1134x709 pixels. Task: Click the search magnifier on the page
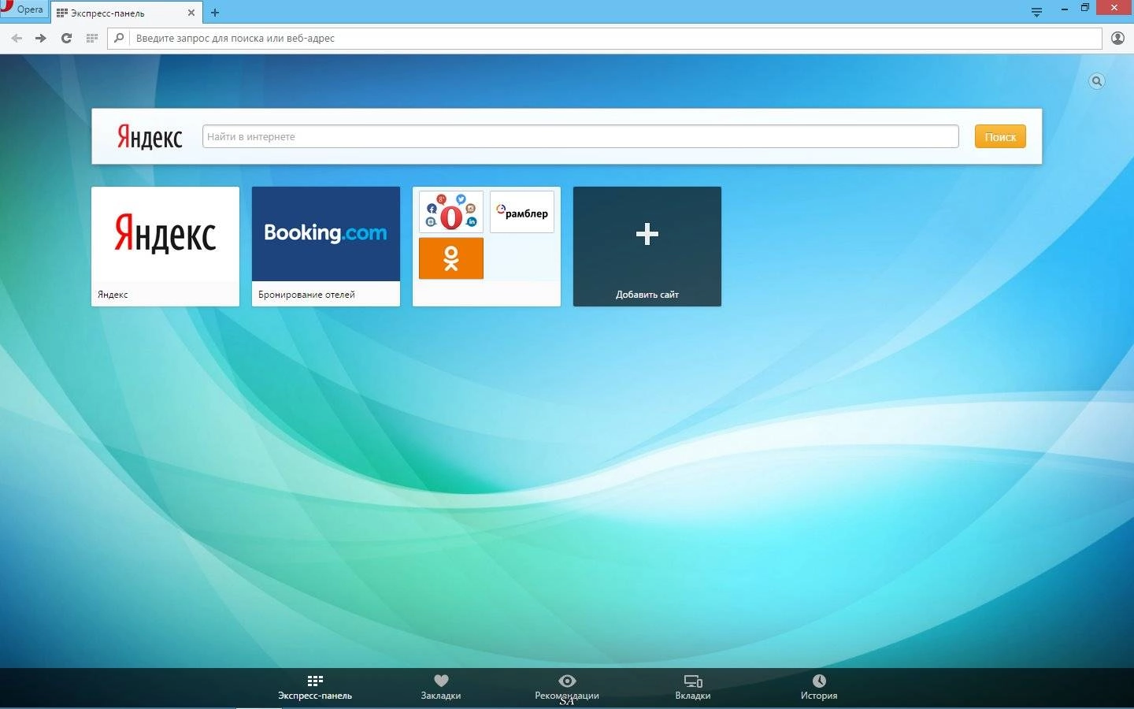(1097, 81)
